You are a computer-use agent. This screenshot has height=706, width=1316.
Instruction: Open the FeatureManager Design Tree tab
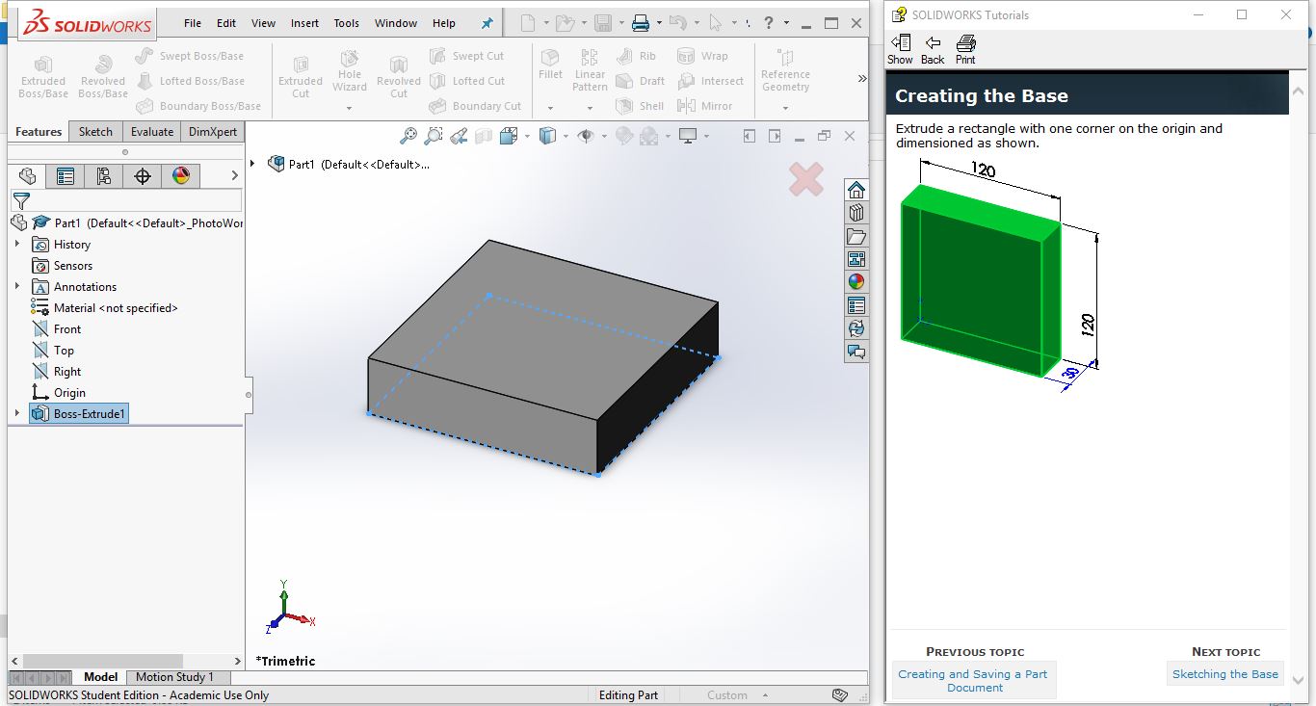(27, 175)
